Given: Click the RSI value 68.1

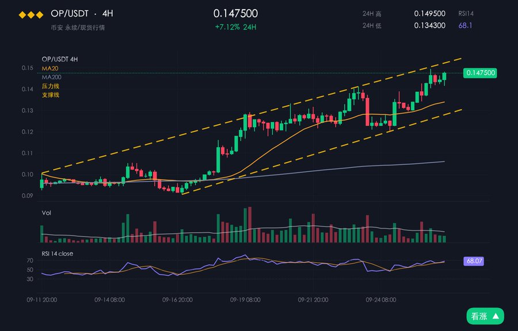Looking at the screenshot, I should coord(465,25).
